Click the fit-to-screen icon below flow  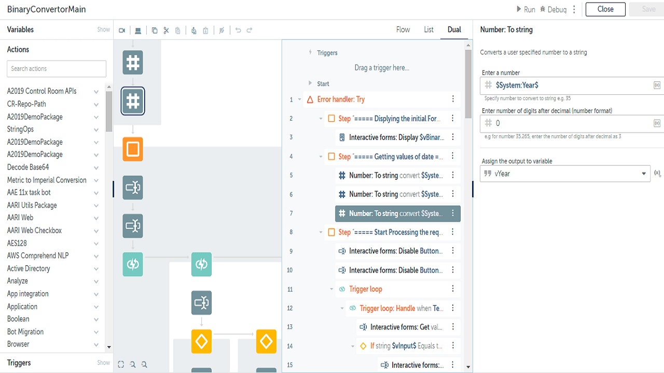[x=121, y=364]
